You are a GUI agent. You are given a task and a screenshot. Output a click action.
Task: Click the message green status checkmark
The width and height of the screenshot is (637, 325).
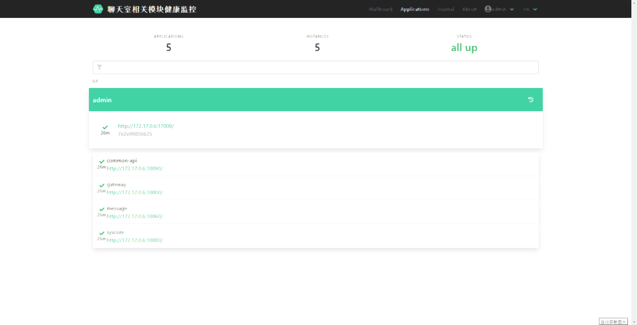102,209
